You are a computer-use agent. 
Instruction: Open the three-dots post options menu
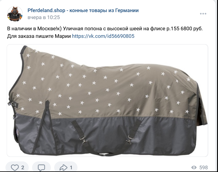[x=203, y=14]
